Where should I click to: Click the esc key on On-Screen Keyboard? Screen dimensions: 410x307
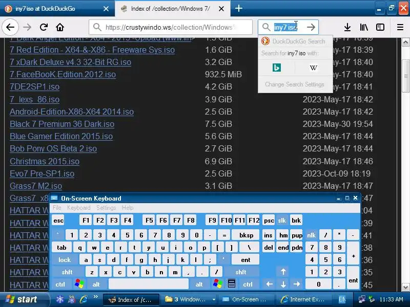58,221
